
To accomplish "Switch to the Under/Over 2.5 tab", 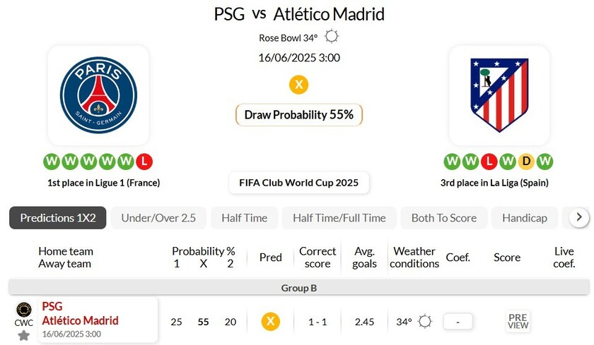I will (x=158, y=218).
